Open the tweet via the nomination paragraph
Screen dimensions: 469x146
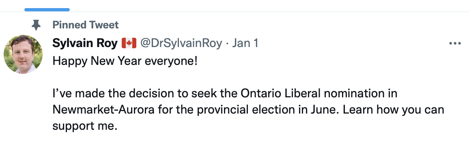tap(248, 109)
